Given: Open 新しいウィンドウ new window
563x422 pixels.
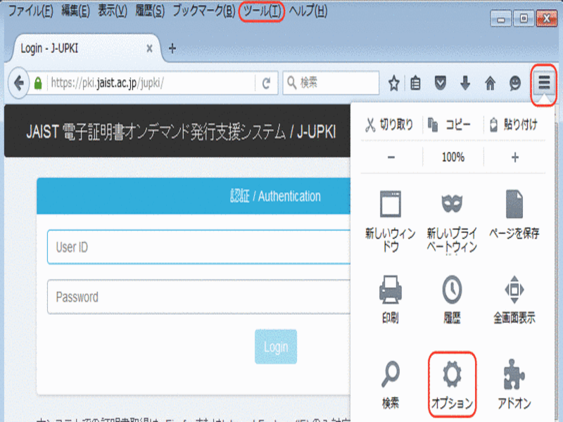Looking at the screenshot, I should pyautogui.click(x=391, y=222).
